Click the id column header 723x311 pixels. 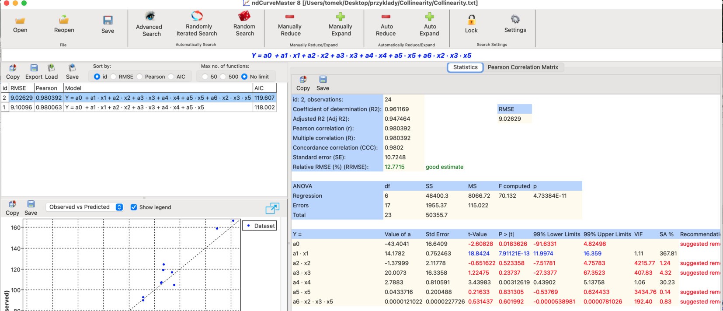coord(5,88)
